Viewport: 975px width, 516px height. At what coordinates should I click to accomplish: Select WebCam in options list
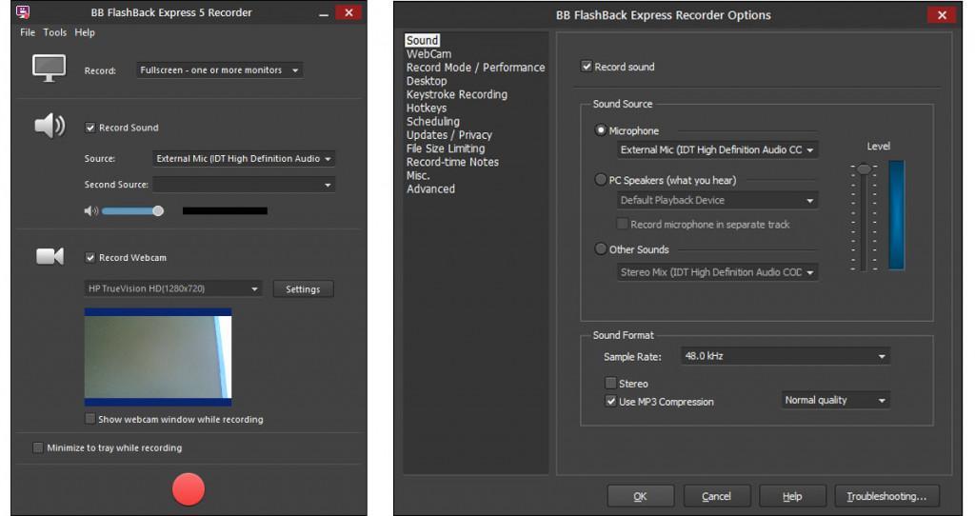point(428,54)
